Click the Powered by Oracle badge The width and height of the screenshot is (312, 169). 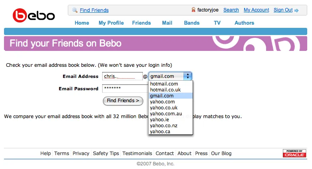294,153
